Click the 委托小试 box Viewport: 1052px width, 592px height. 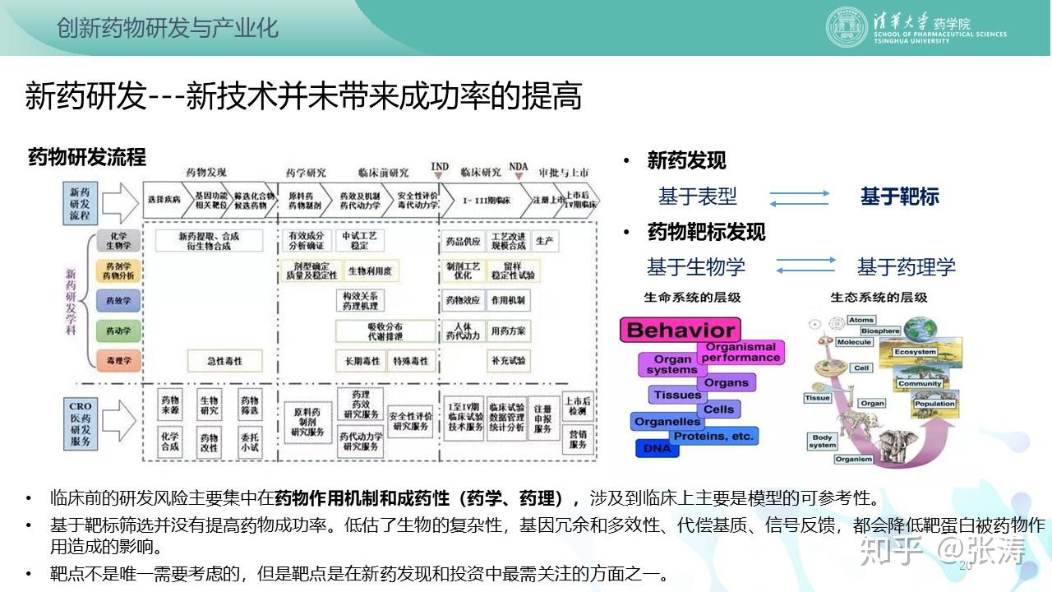pyautogui.click(x=249, y=442)
